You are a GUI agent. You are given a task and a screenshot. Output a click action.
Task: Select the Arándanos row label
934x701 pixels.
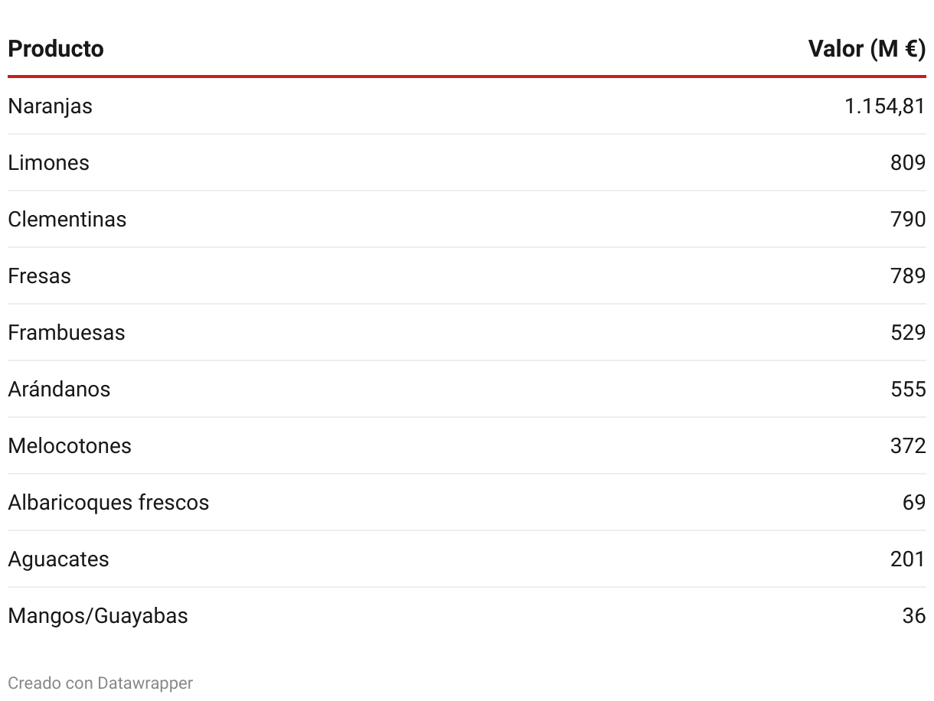coord(59,389)
